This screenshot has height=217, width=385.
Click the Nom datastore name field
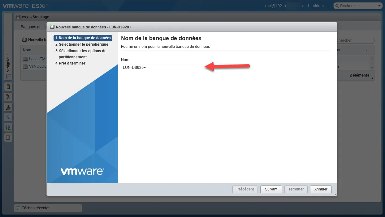click(164, 68)
